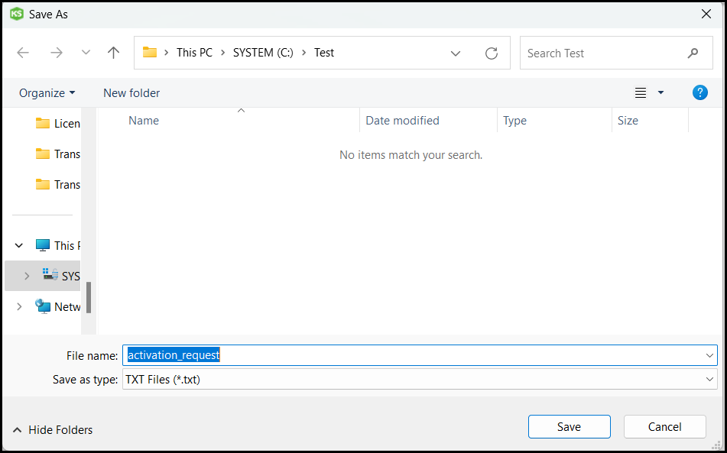Open the Save as type dropdown
Viewport: 727px width, 453px height.
(x=710, y=379)
